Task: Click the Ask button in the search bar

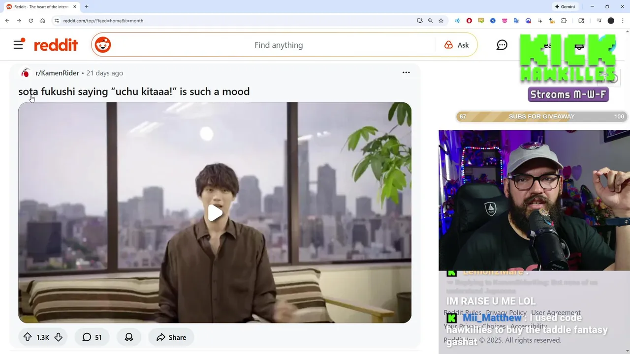Action: click(x=456, y=45)
